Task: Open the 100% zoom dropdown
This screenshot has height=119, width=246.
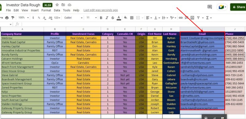Action: tap(24, 18)
